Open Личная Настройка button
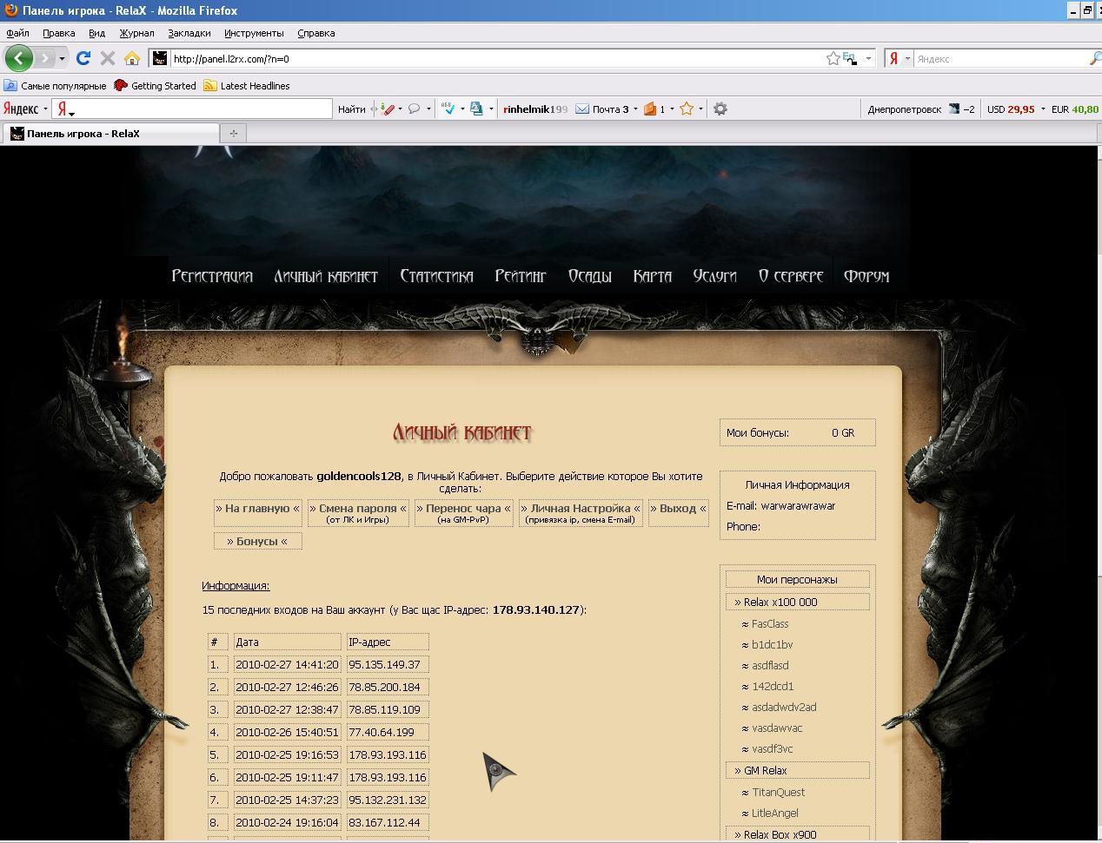 (x=580, y=512)
